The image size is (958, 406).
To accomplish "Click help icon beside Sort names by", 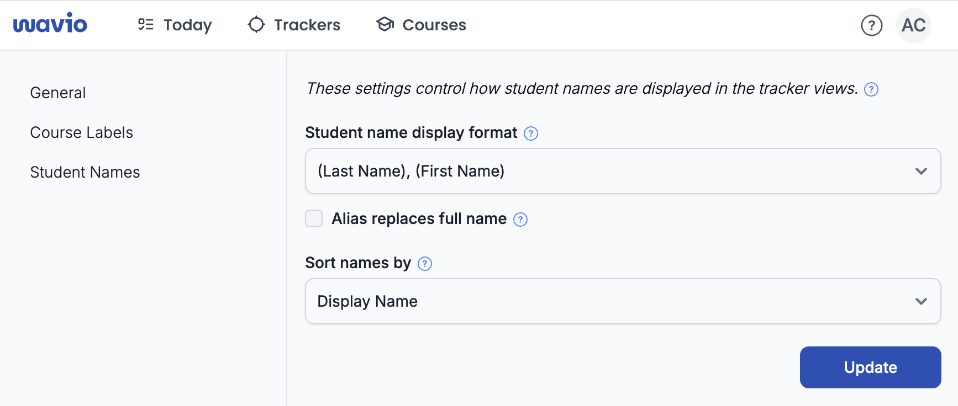I will coord(425,264).
